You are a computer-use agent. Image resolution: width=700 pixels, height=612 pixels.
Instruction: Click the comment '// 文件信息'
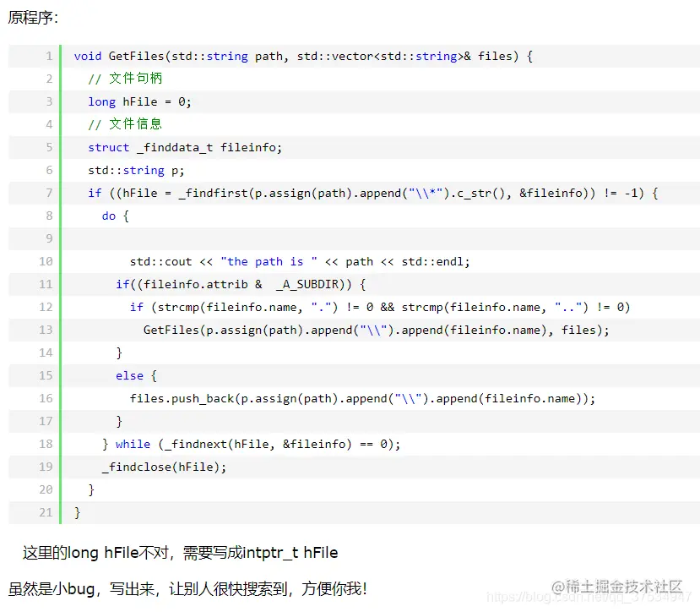[125, 124]
